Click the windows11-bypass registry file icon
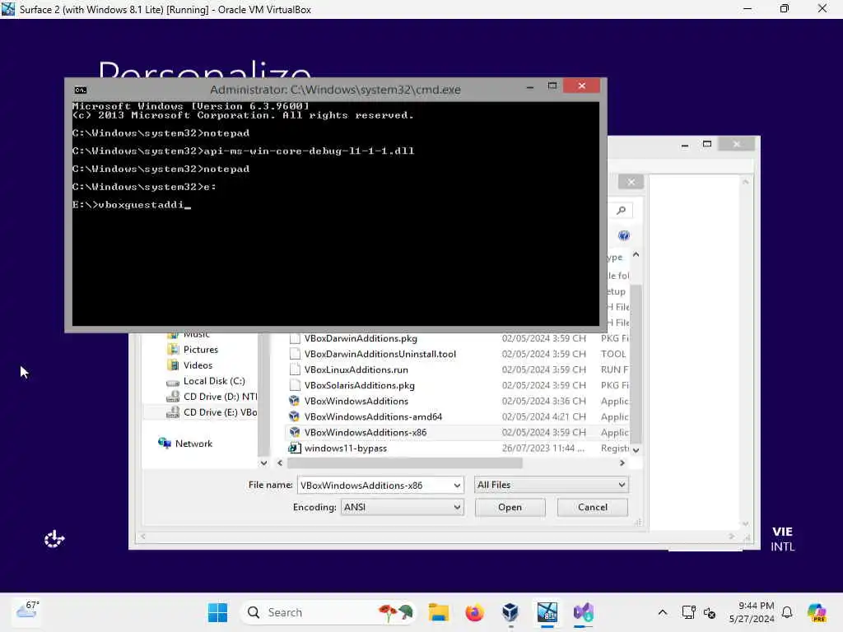 click(x=294, y=448)
